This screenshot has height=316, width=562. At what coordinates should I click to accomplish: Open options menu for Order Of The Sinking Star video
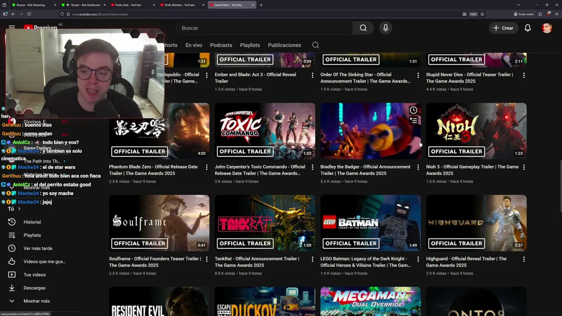coord(418,75)
